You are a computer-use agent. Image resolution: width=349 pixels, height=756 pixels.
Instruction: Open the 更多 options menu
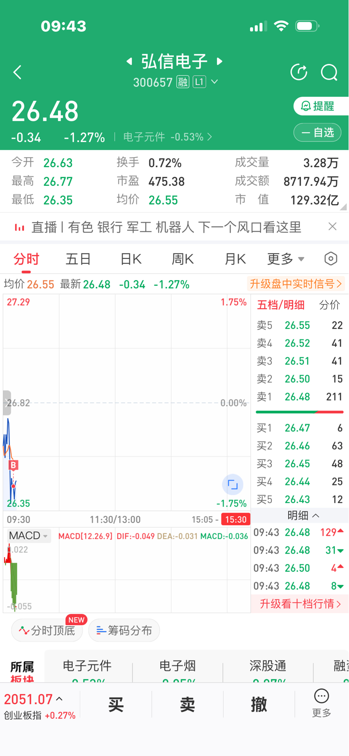pos(321,703)
